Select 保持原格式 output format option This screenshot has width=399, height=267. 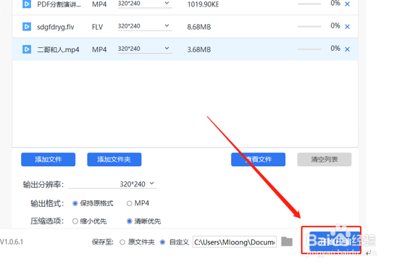[x=93, y=203]
